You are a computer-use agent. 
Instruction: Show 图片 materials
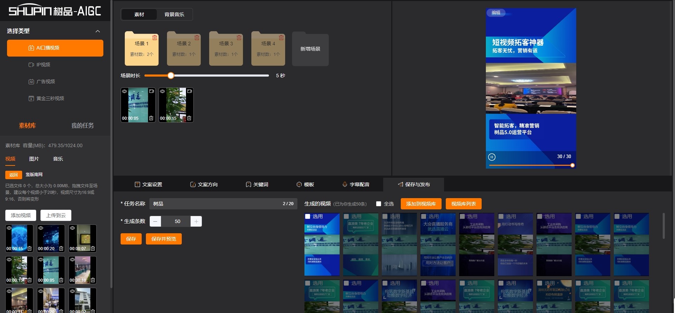coord(34,159)
